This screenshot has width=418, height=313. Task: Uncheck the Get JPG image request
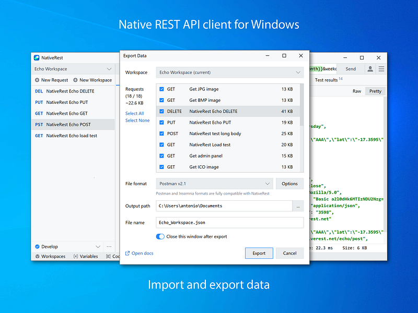click(x=161, y=89)
